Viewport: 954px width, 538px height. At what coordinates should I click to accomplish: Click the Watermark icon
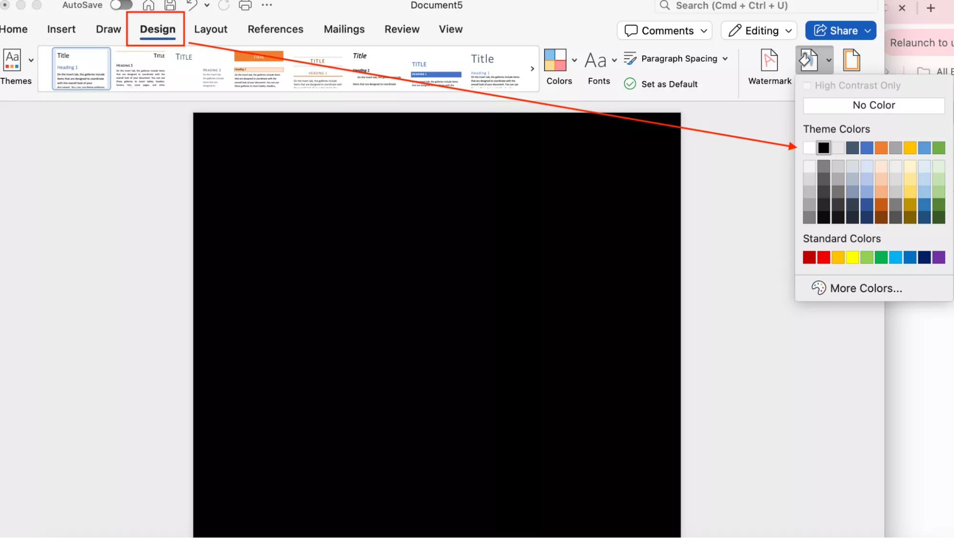(x=769, y=61)
